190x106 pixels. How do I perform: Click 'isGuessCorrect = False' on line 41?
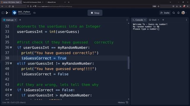tap(45, 74)
